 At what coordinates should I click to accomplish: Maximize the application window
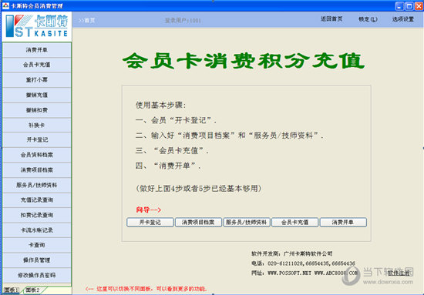(409, 5)
